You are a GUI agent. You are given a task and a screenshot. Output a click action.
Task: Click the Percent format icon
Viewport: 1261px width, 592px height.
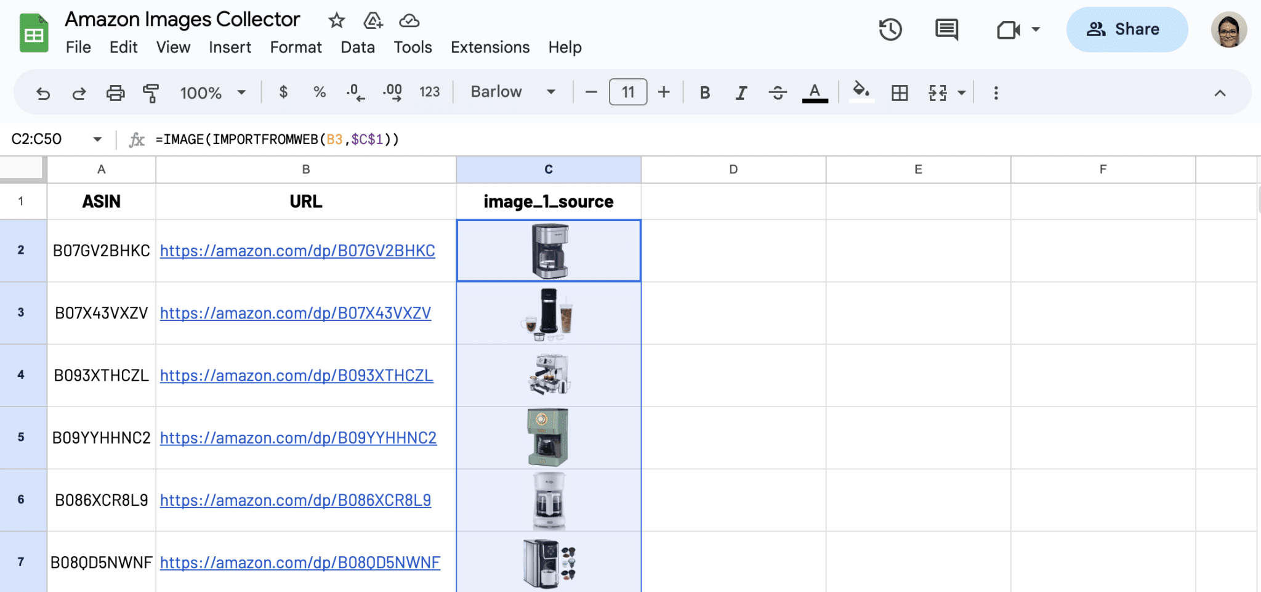(x=319, y=92)
